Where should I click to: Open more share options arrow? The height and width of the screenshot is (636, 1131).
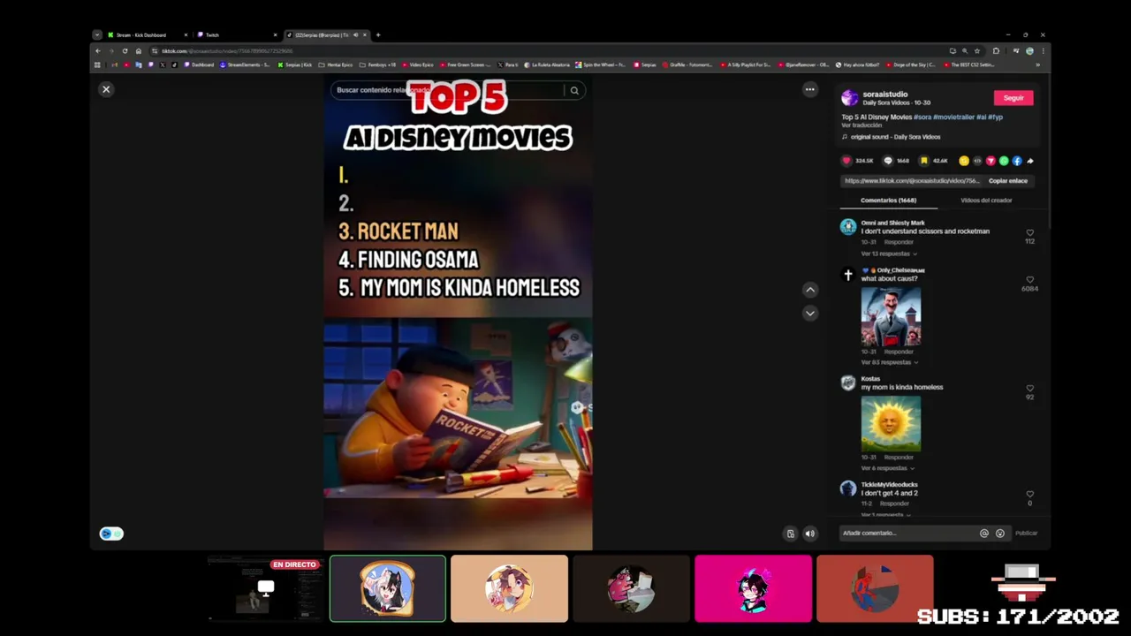point(1030,161)
